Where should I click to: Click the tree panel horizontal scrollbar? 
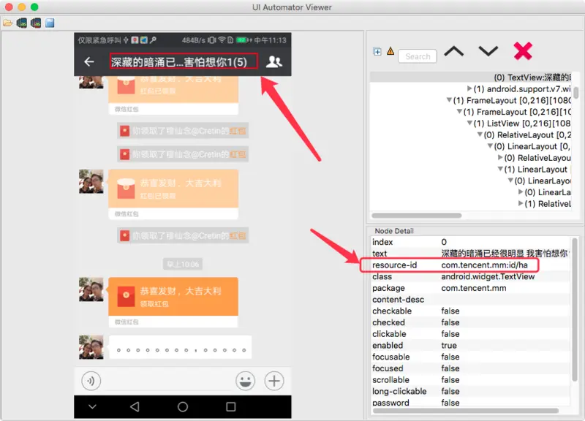pyautogui.click(x=416, y=216)
